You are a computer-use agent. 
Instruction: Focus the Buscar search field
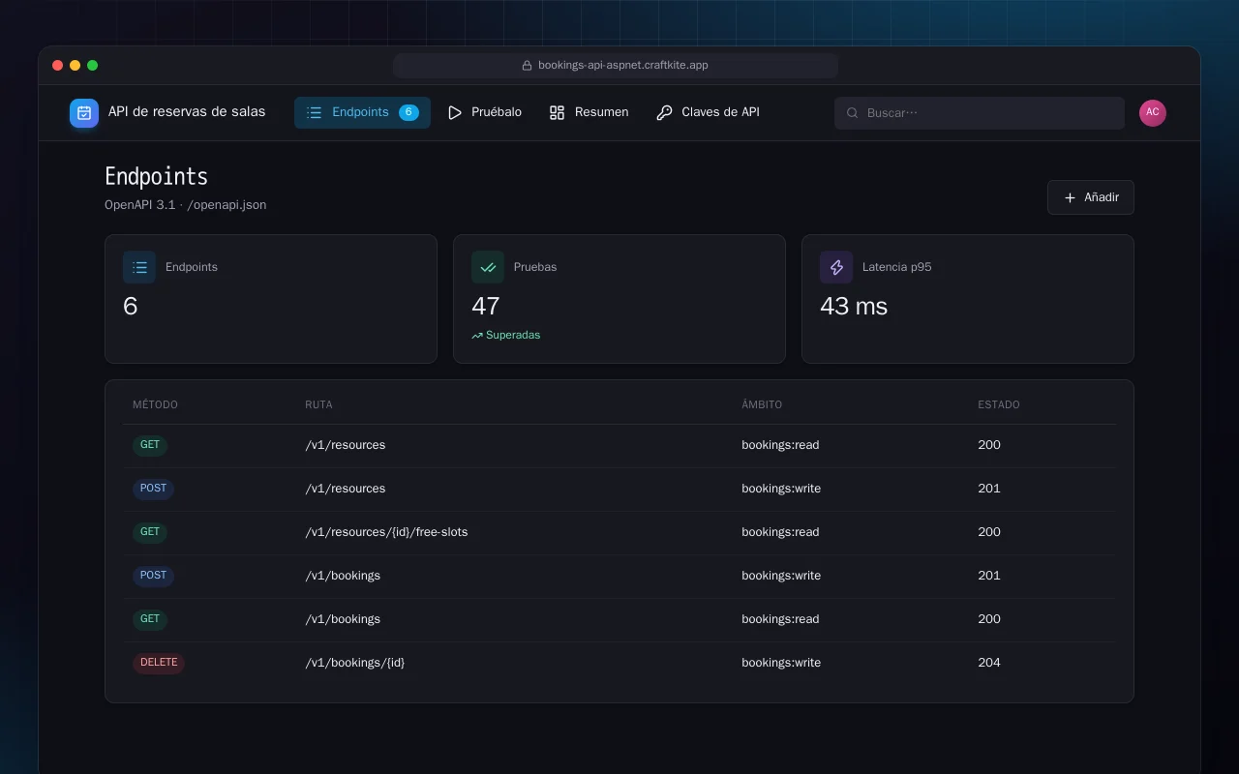(x=980, y=113)
